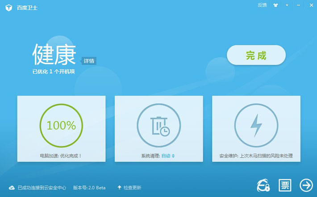Click the 电脑加速 optimization complete label
The height and width of the screenshot is (197, 317).
point(61,156)
